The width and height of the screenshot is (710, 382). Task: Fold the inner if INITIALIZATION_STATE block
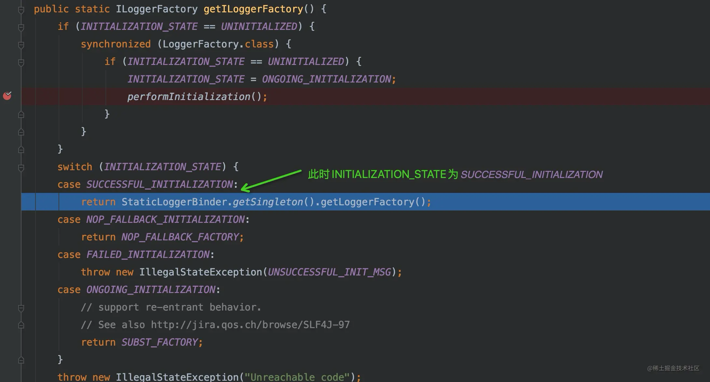21,63
